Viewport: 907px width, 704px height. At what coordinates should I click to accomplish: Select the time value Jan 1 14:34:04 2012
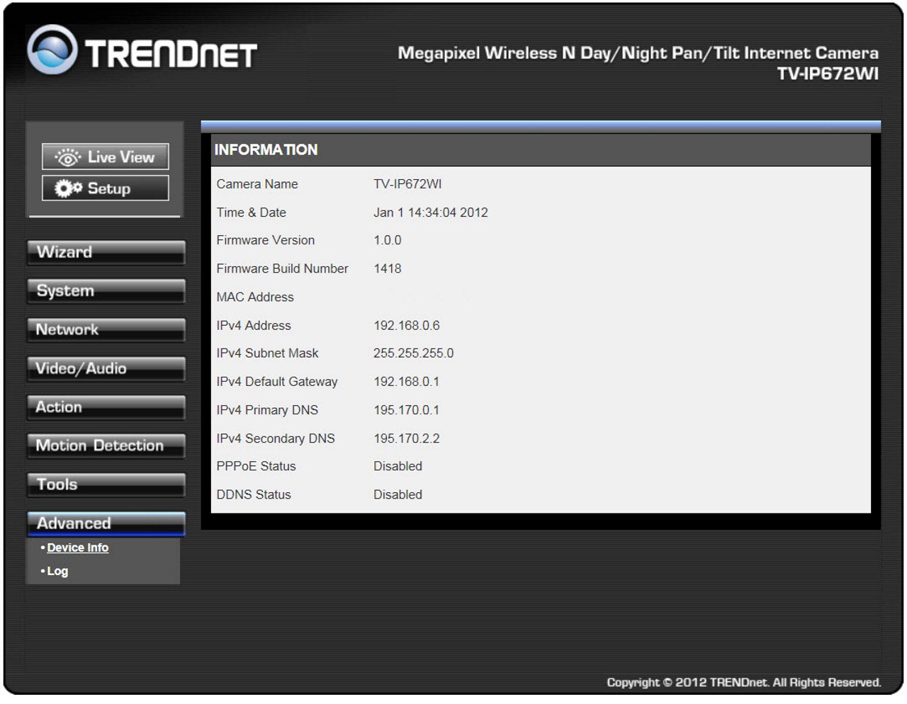(x=431, y=212)
